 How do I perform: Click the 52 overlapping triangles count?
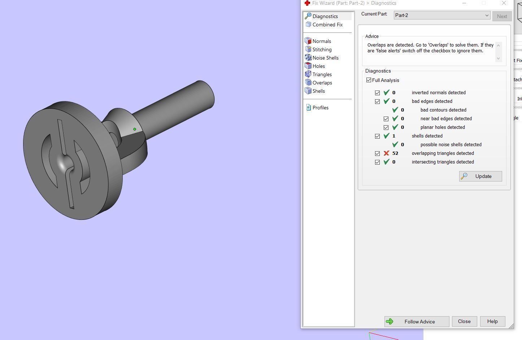coord(395,153)
